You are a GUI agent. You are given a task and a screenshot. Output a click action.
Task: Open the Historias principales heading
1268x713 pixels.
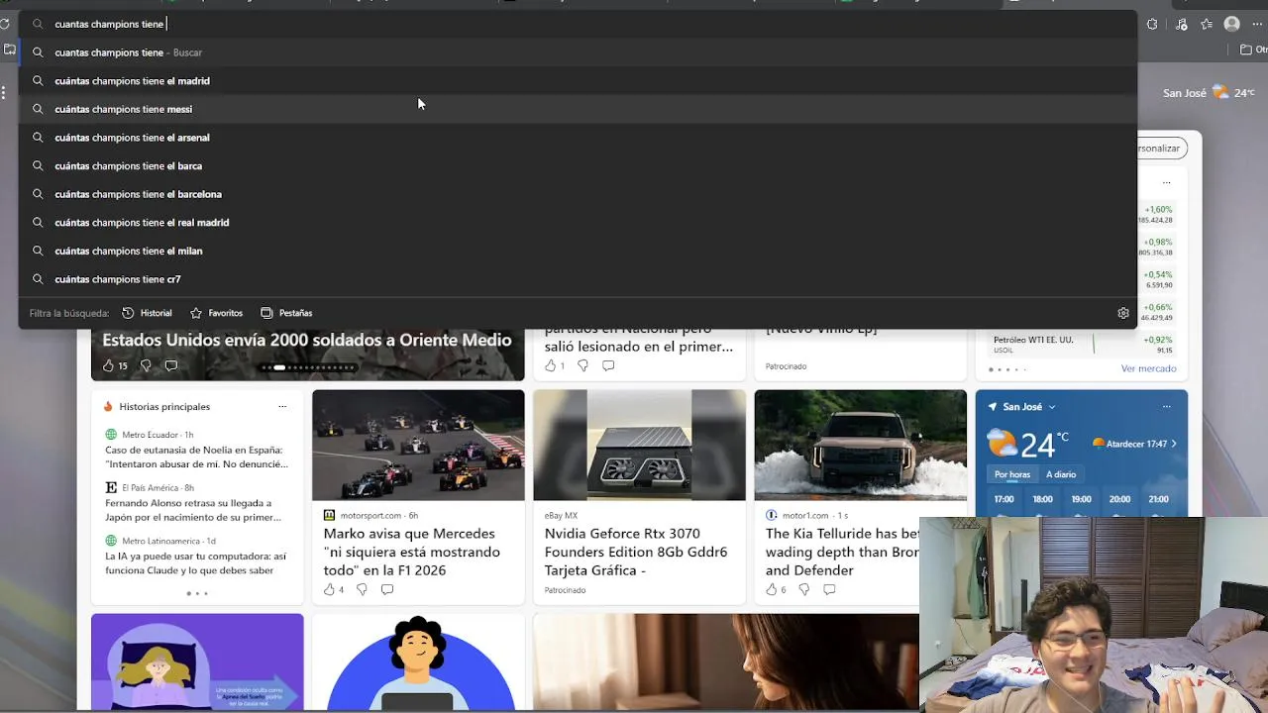[164, 406]
